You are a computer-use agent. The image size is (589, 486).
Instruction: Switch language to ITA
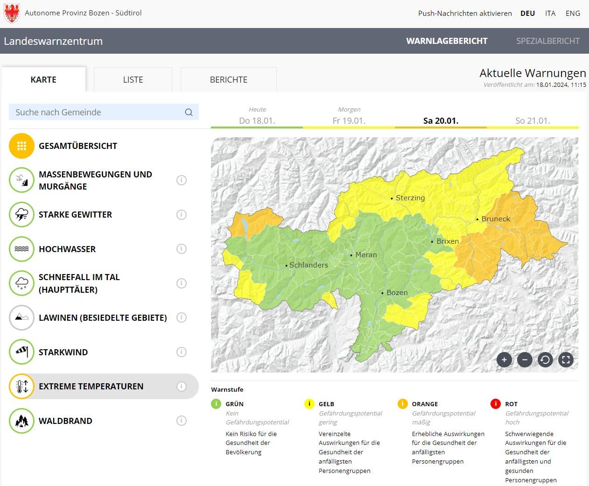[x=550, y=14]
